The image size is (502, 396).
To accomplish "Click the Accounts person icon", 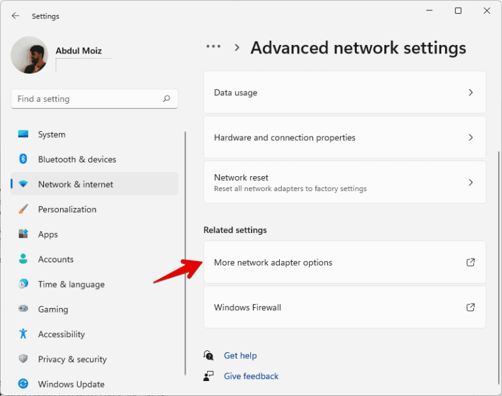I will (24, 259).
